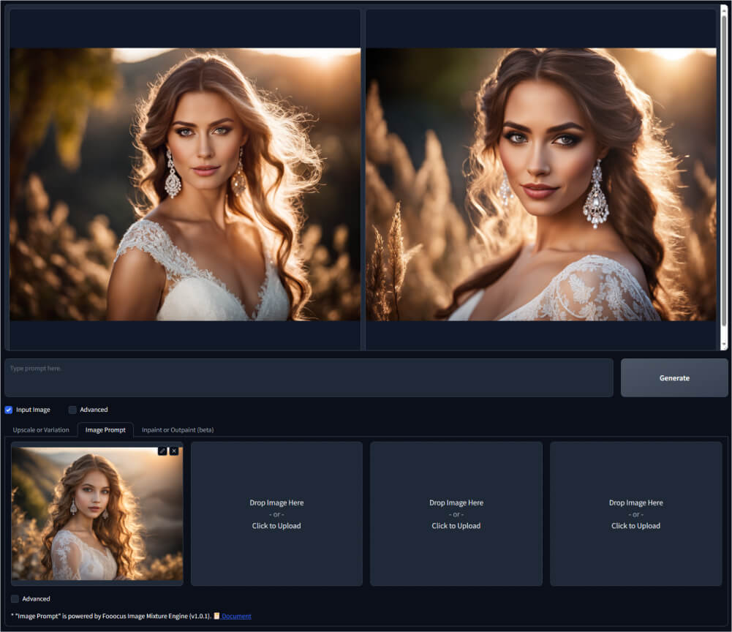Click the second image upload drop zone
Screen dimensions: 732x632
pyautogui.click(x=276, y=513)
